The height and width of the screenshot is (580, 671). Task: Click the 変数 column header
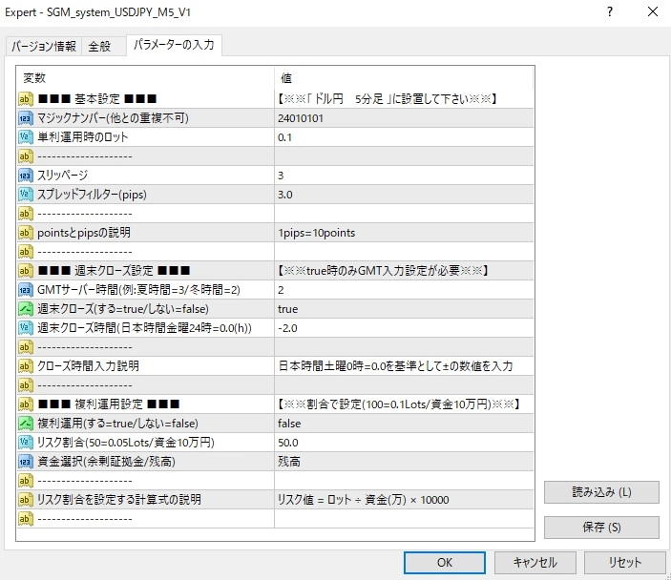(x=145, y=78)
